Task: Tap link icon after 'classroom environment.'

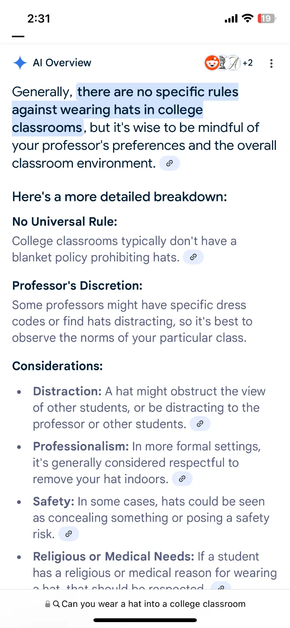Action: point(170,163)
